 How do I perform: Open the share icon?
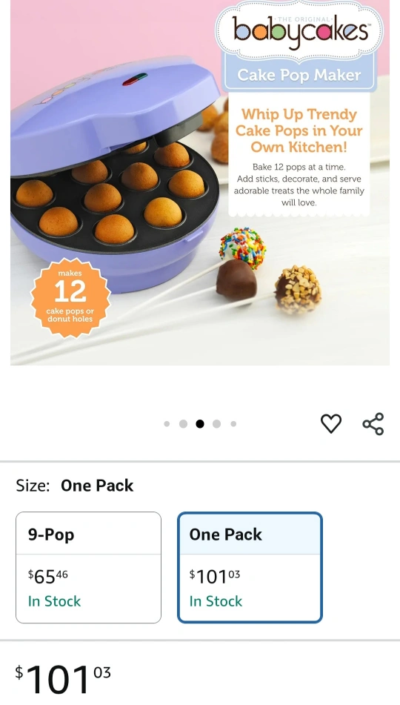tap(373, 423)
